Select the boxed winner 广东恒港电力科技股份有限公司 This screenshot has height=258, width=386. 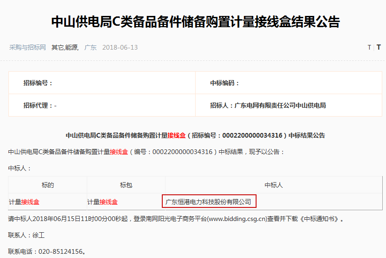[208, 202]
